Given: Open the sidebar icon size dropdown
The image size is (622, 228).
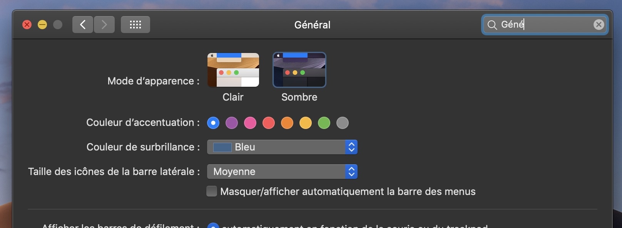Looking at the screenshot, I should click(x=282, y=172).
